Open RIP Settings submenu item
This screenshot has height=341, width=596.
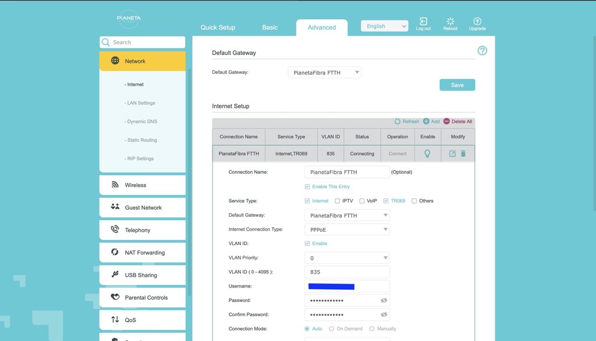pos(139,159)
